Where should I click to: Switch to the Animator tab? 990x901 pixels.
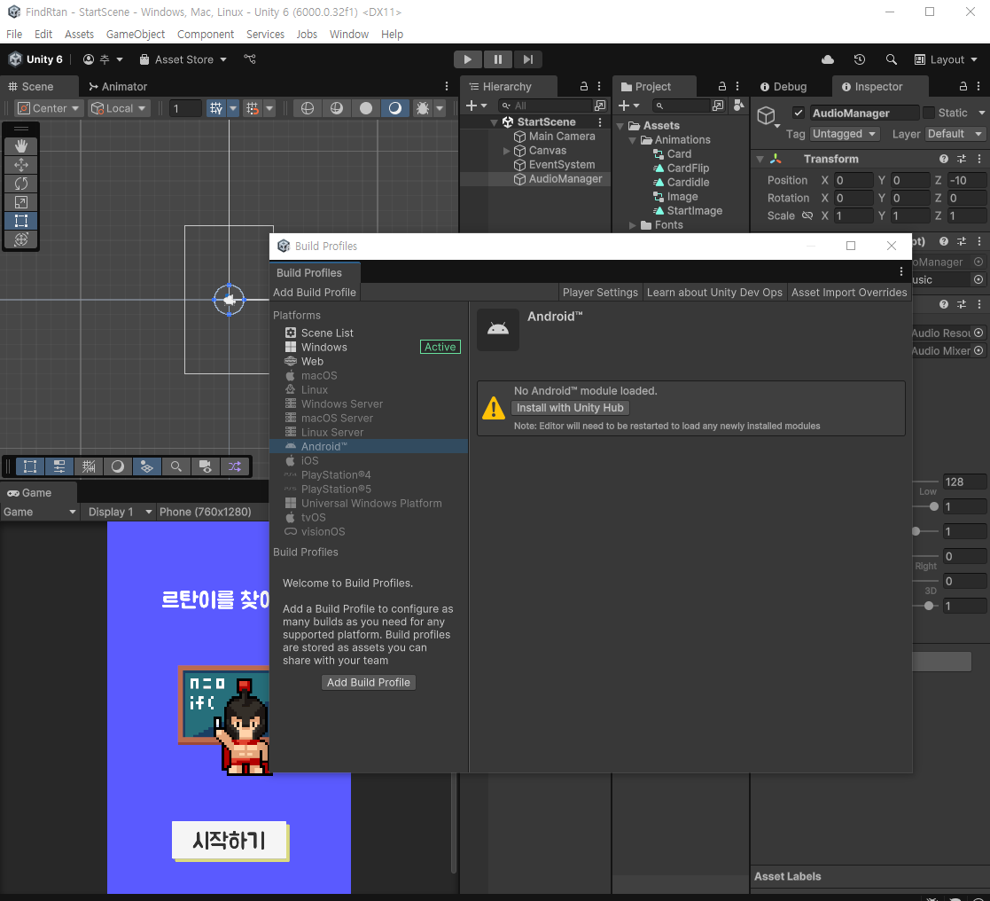pyautogui.click(x=118, y=87)
